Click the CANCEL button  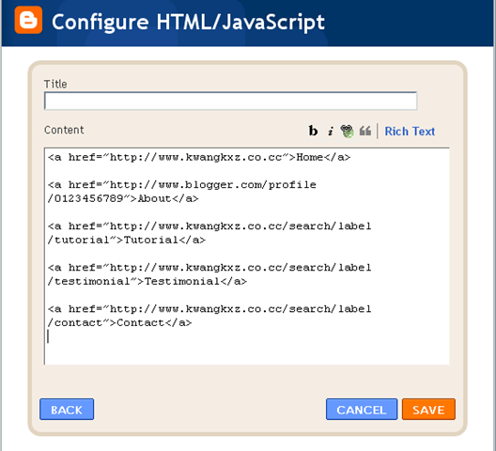coord(362,410)
